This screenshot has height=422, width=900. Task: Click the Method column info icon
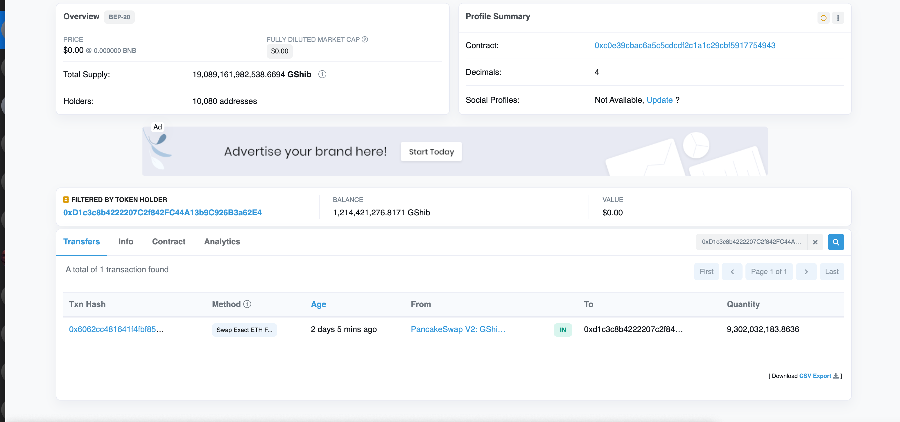pyautogui.click(x=247, y=304)
